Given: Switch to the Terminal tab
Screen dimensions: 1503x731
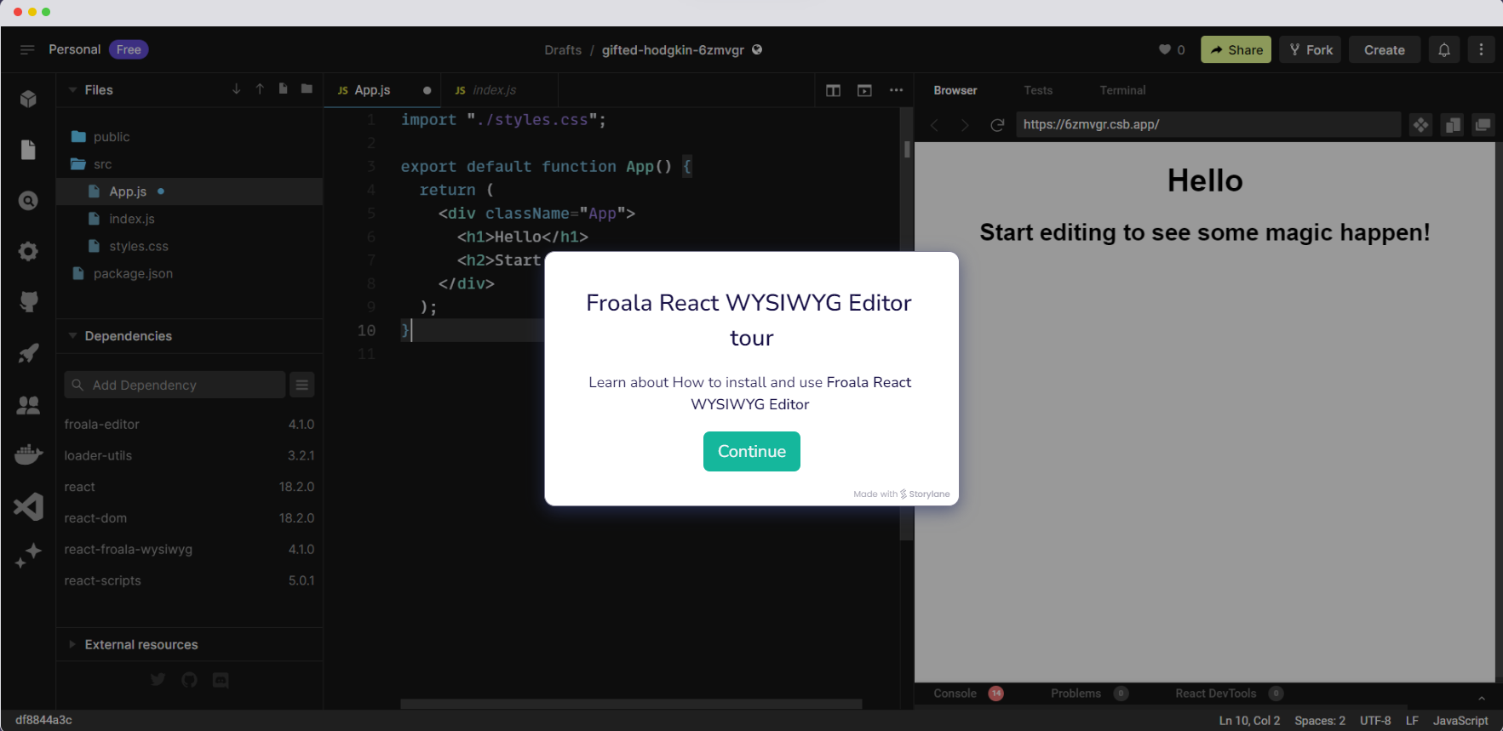Looking at the screenshot, I should [1122, 90].
